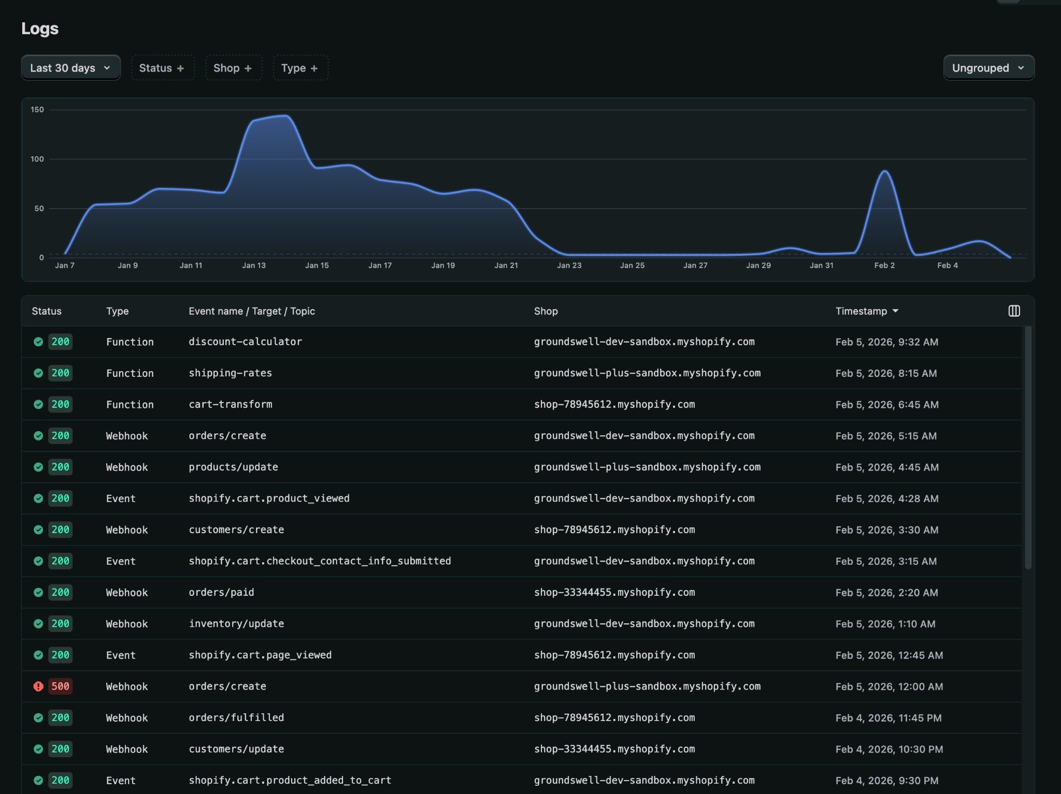Open the orders/fulfilled log entry

pos(521,717)
